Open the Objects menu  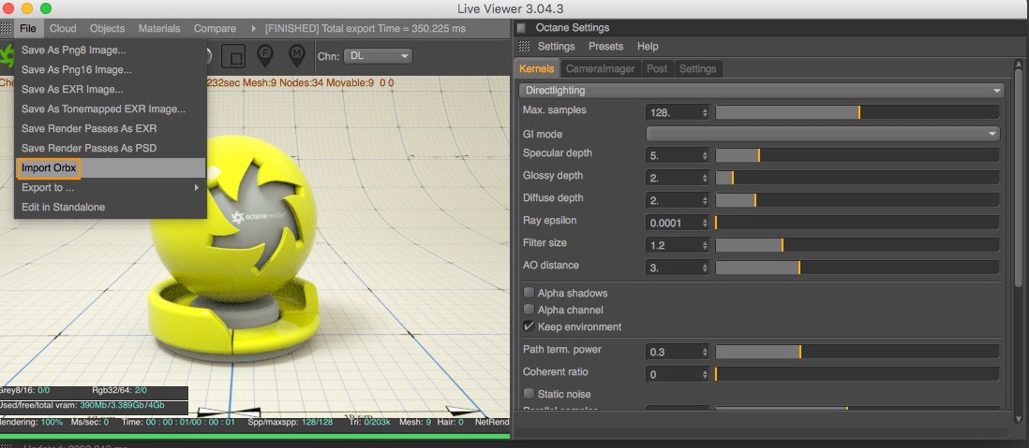click(x=107, y=28)
